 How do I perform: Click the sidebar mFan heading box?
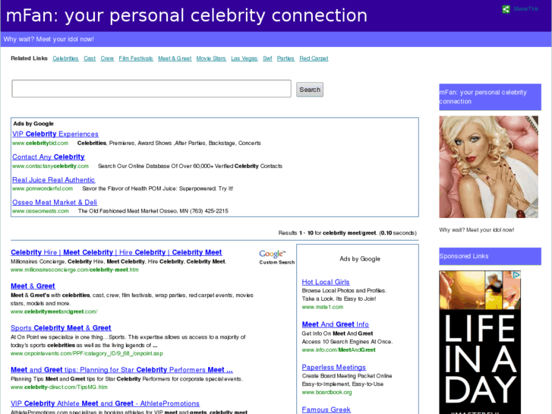490,97
